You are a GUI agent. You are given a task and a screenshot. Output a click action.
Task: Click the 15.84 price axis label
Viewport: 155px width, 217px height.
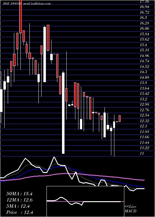tap(144, 34)
